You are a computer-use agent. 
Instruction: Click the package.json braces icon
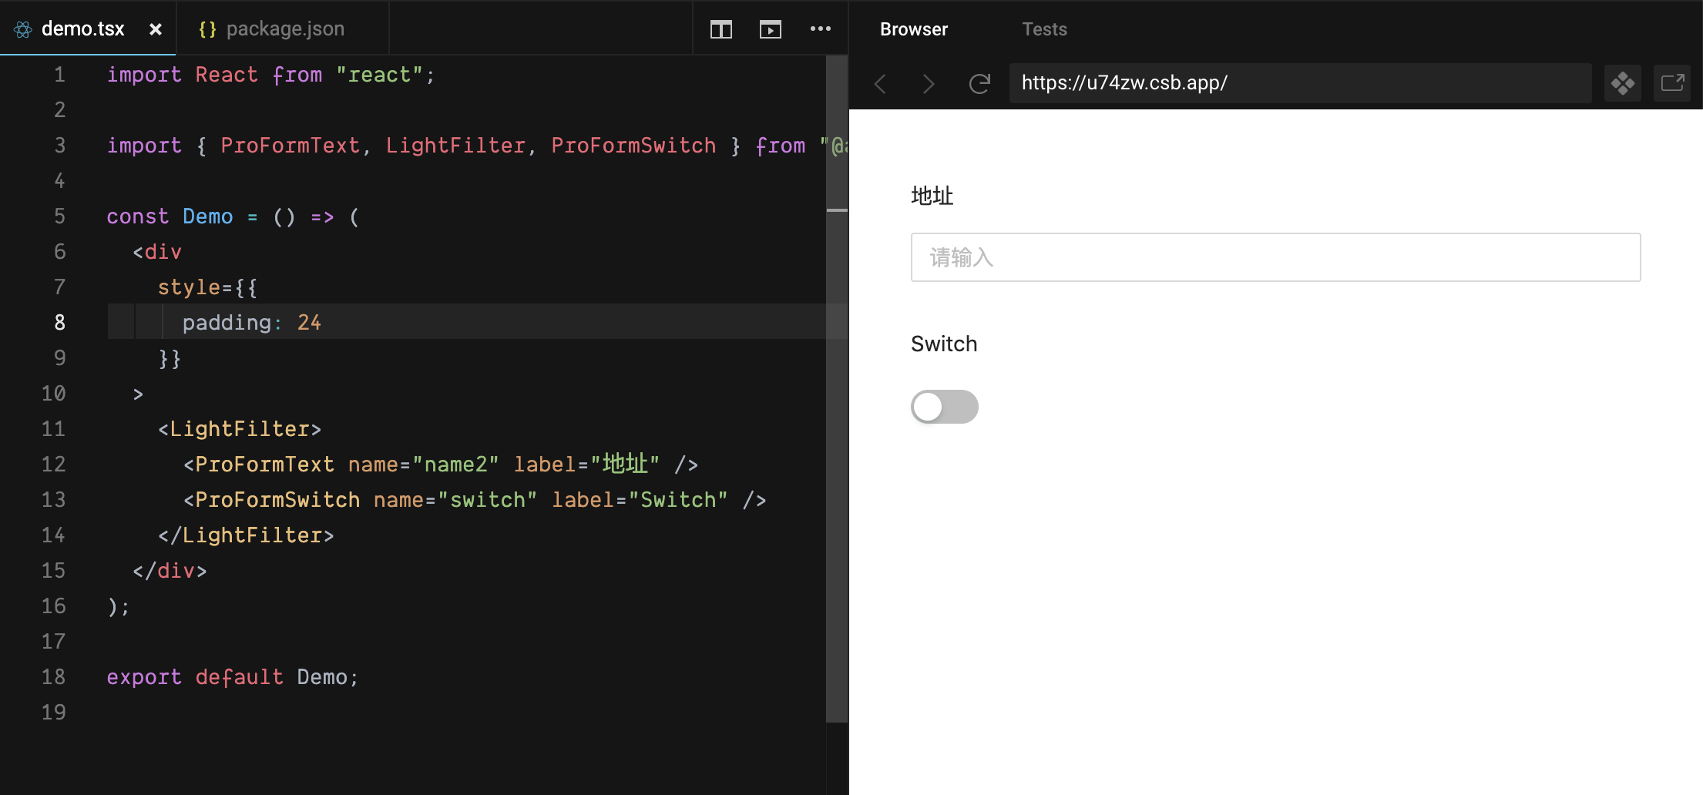[x=207, y=29]
